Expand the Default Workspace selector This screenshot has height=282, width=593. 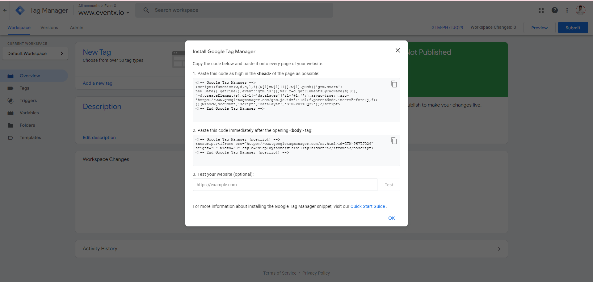[35, 53]
